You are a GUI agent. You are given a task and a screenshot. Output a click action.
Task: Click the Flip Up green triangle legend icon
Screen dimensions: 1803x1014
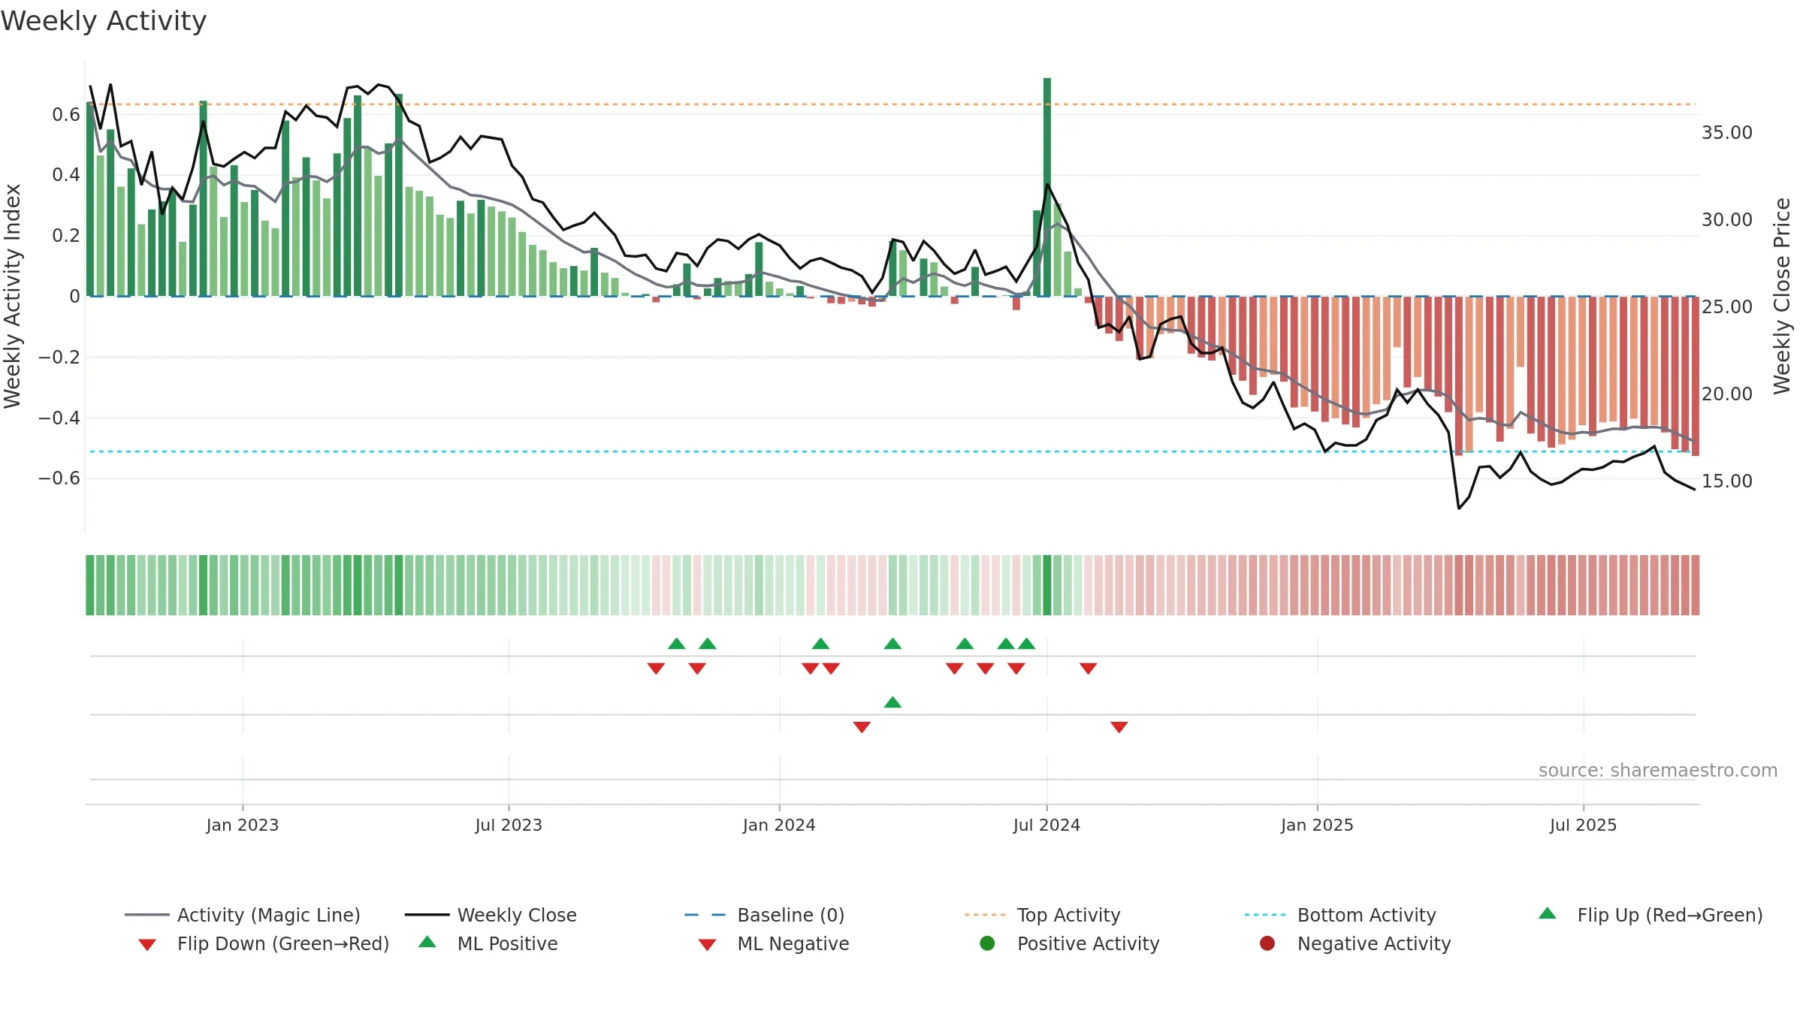pos(1547,913)
